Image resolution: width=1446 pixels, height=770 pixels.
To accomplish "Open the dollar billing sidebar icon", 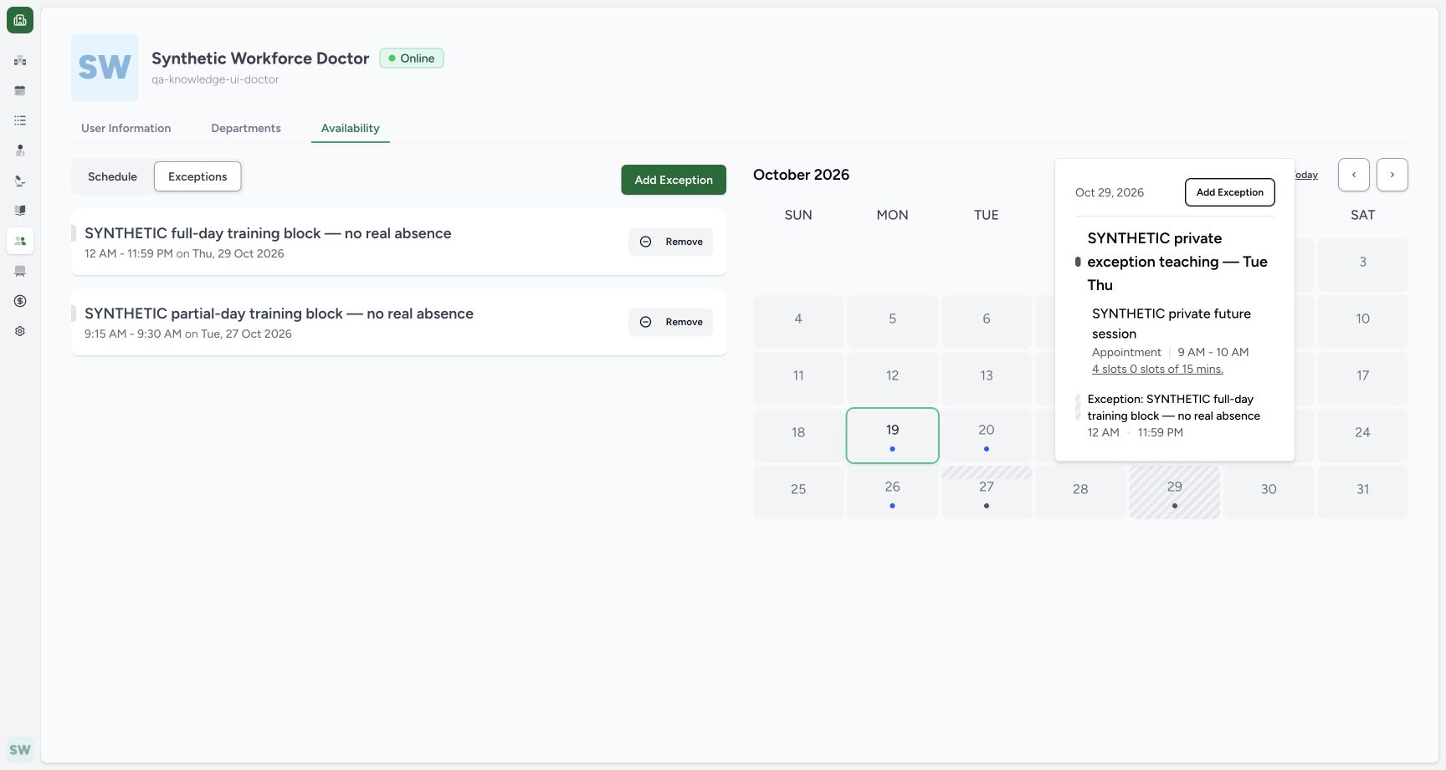I will pyautogui.click(x=20, y=301).
